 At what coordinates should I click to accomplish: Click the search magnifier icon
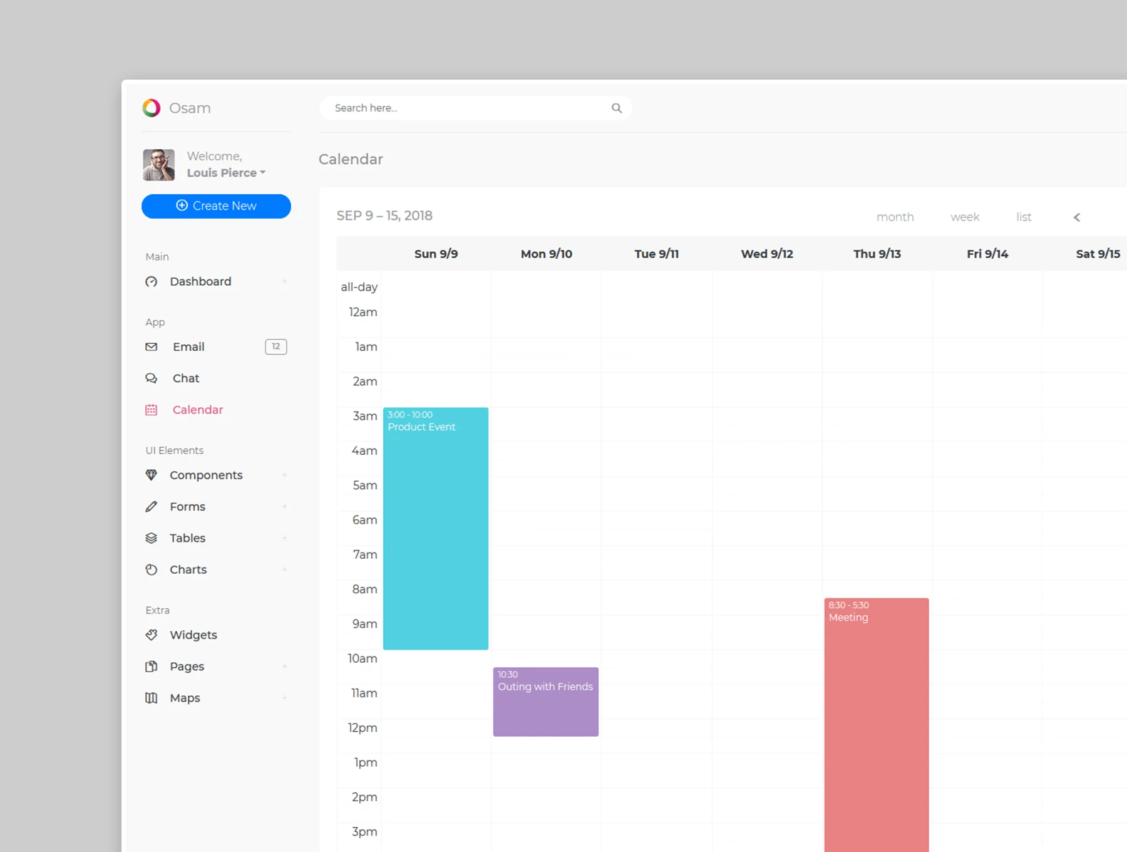(x=617, y=108)
